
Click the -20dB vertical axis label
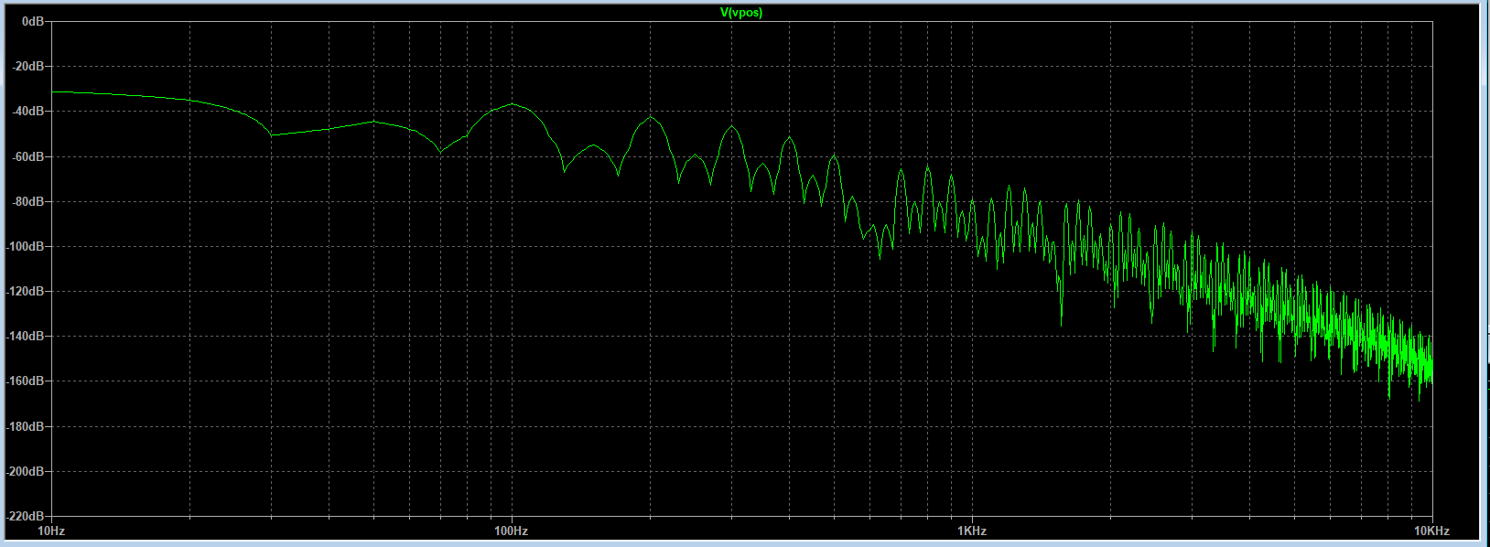(x=28, y=66)
